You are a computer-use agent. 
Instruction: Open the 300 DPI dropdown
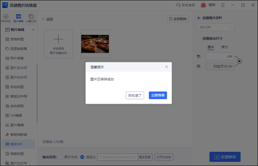[x=216, y=27]
